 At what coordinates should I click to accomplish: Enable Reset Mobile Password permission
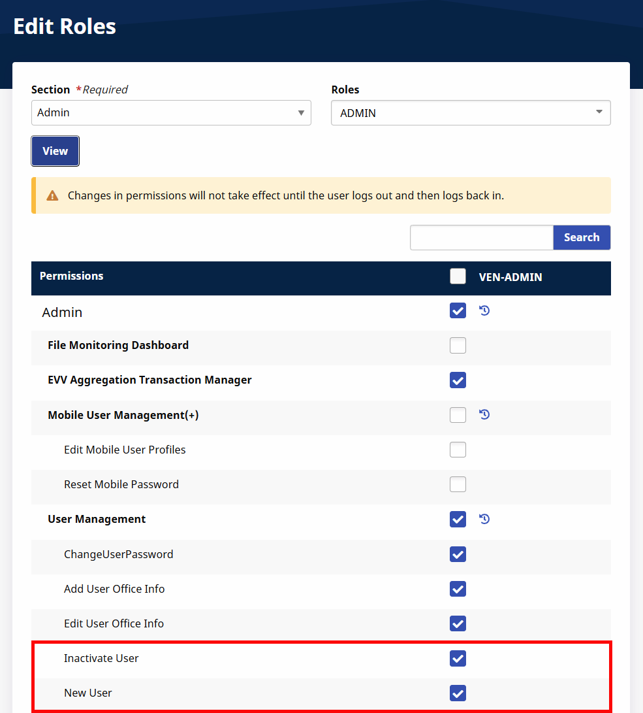[x=458, y=484]
